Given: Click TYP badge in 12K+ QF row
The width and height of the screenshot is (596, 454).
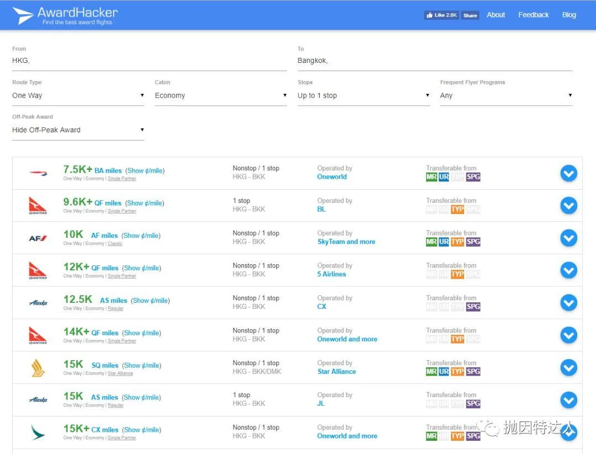Looking at the screenshot, I should (457, 274).
